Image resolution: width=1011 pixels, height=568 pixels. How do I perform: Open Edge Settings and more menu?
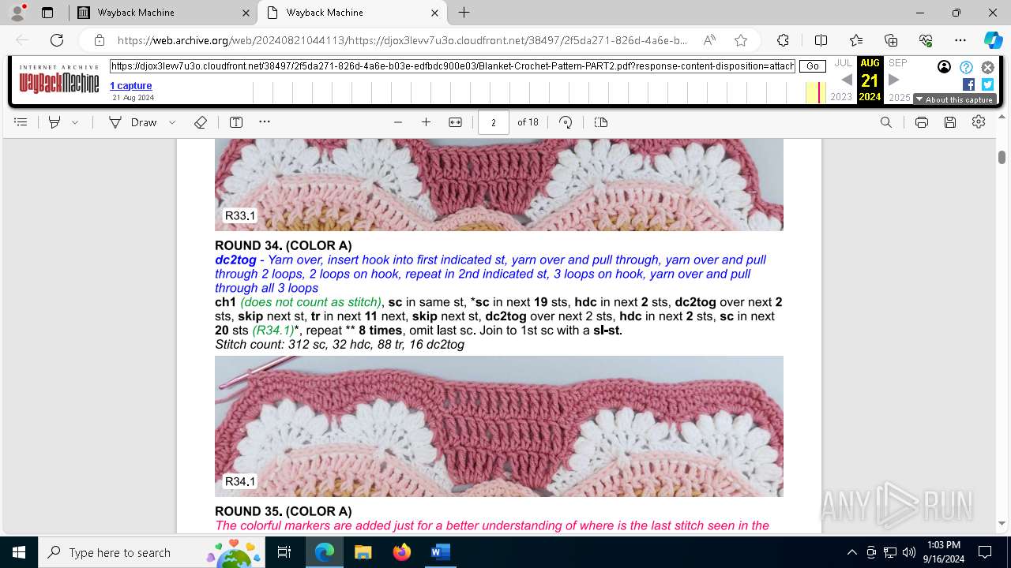click(960, 40)
